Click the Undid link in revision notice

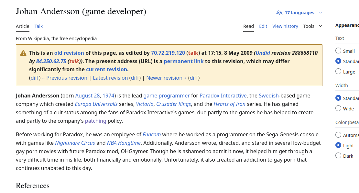click(263, 53)
